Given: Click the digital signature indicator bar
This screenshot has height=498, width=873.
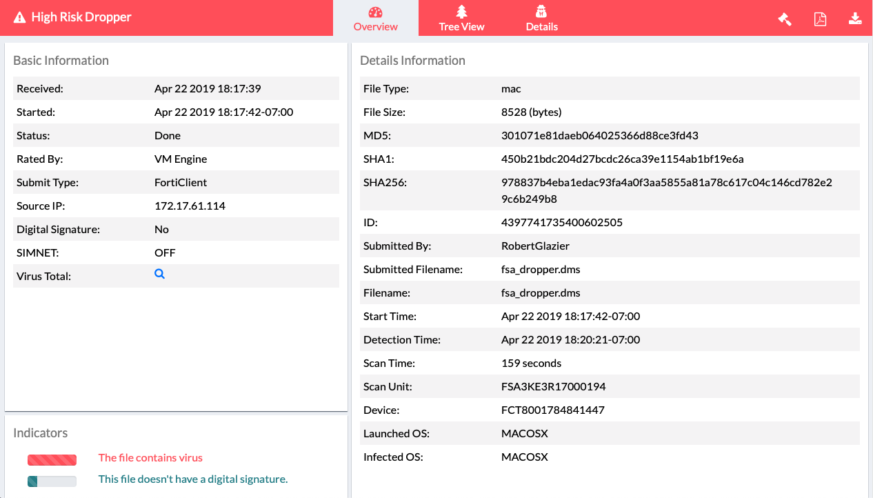Looking at the screenshot, I should tap(52, 481).
